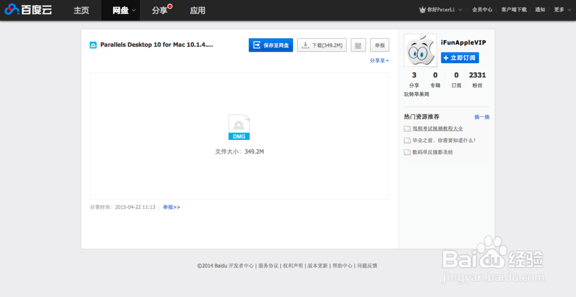Refresh recommendations with 换一换
576x297 pixels.
click(x=482, y=117)
